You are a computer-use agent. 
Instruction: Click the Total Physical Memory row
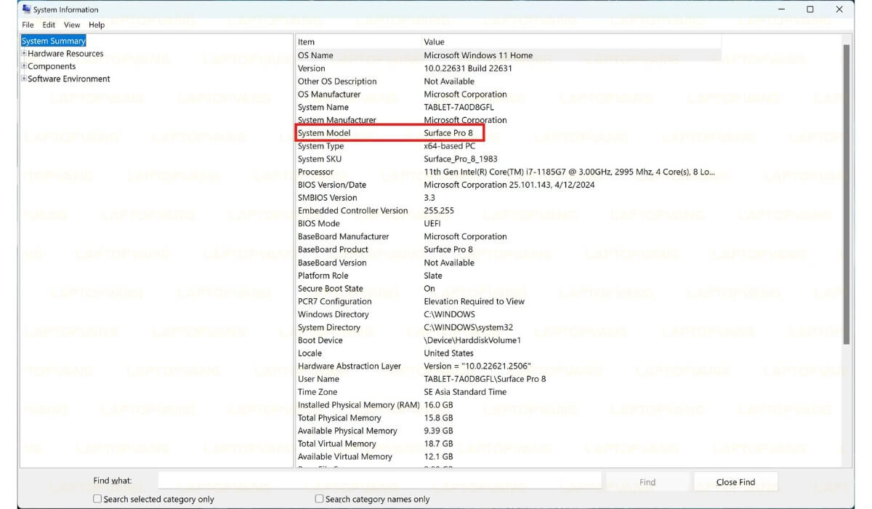click(x=509, y=418)
